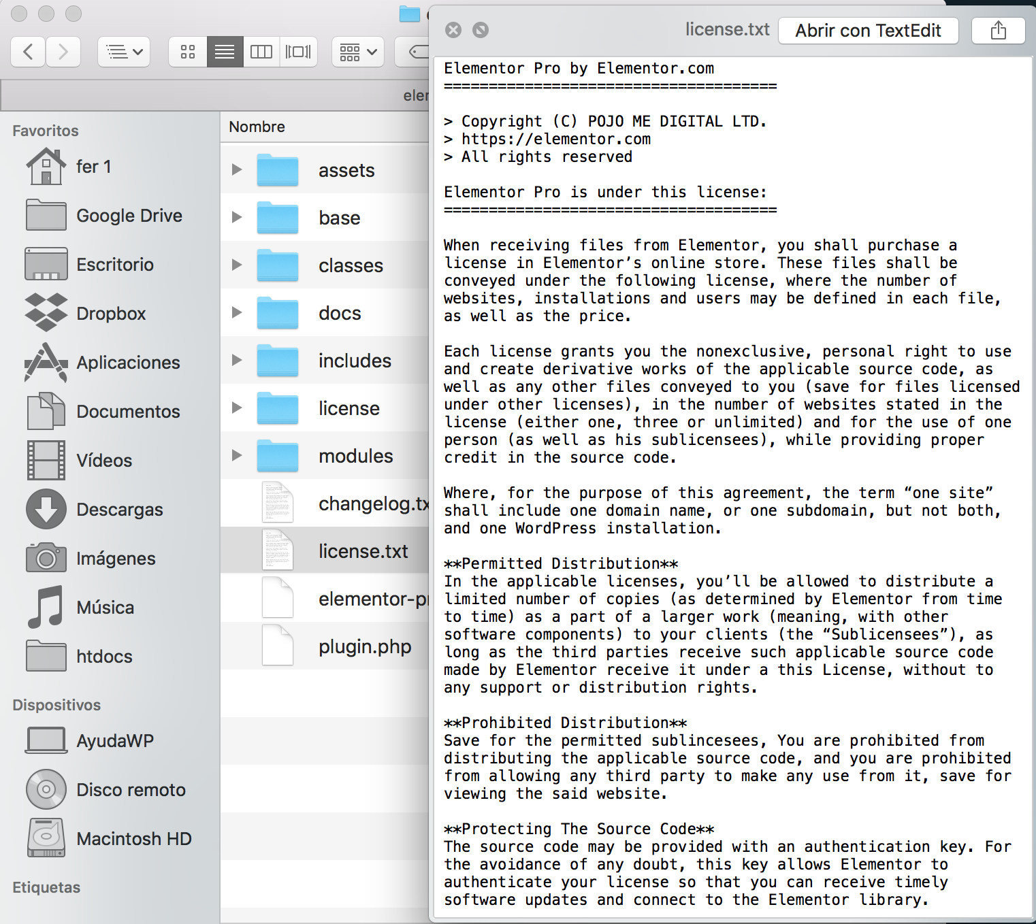This screenshot has width=1036, height=924.
Task: Switch Finder to list view
Action: pos(225,52)
